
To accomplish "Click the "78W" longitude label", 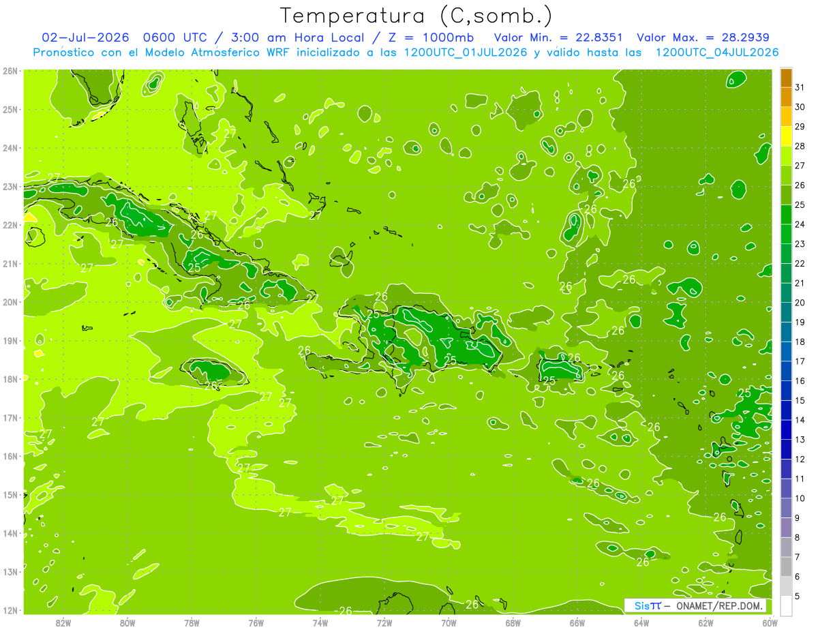I will (x=192, y=622).
